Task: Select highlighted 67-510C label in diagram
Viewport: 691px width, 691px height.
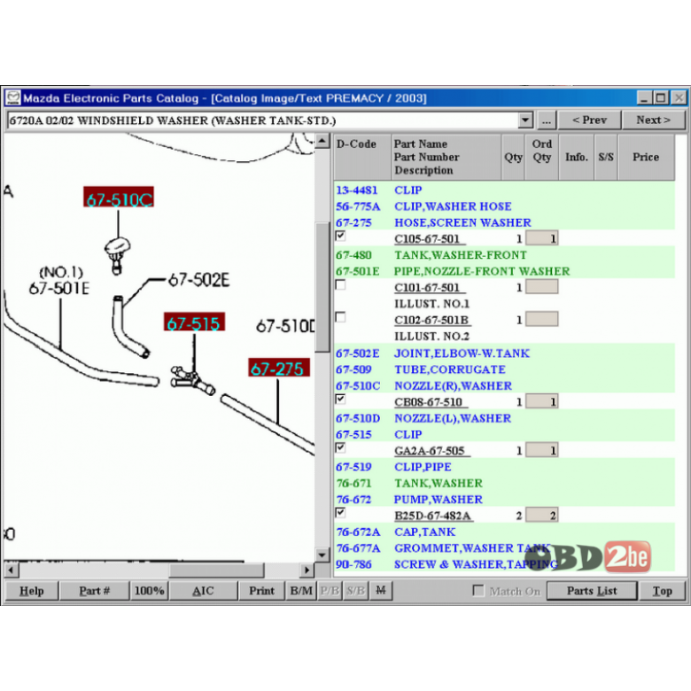Action: (x=119, y=197)
